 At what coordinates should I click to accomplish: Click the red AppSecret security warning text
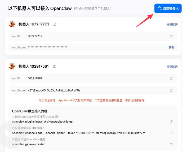coord(93,100)
